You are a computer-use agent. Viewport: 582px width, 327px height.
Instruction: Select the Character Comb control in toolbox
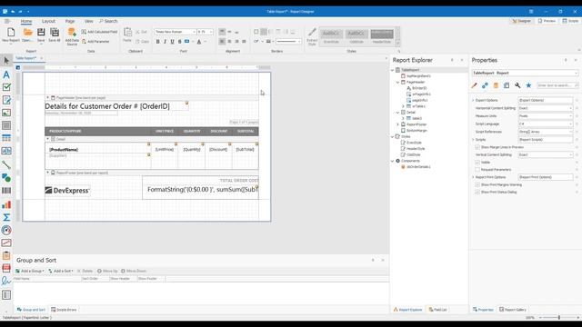point(6,151)
